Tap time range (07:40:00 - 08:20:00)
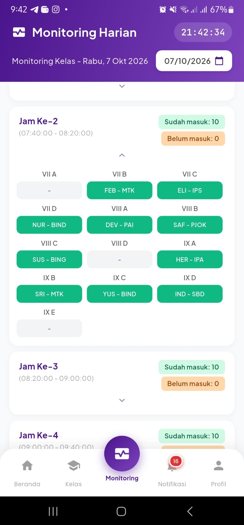Image resolution: width=244 pixels, height=525 pixels. (x=56, y=133)
